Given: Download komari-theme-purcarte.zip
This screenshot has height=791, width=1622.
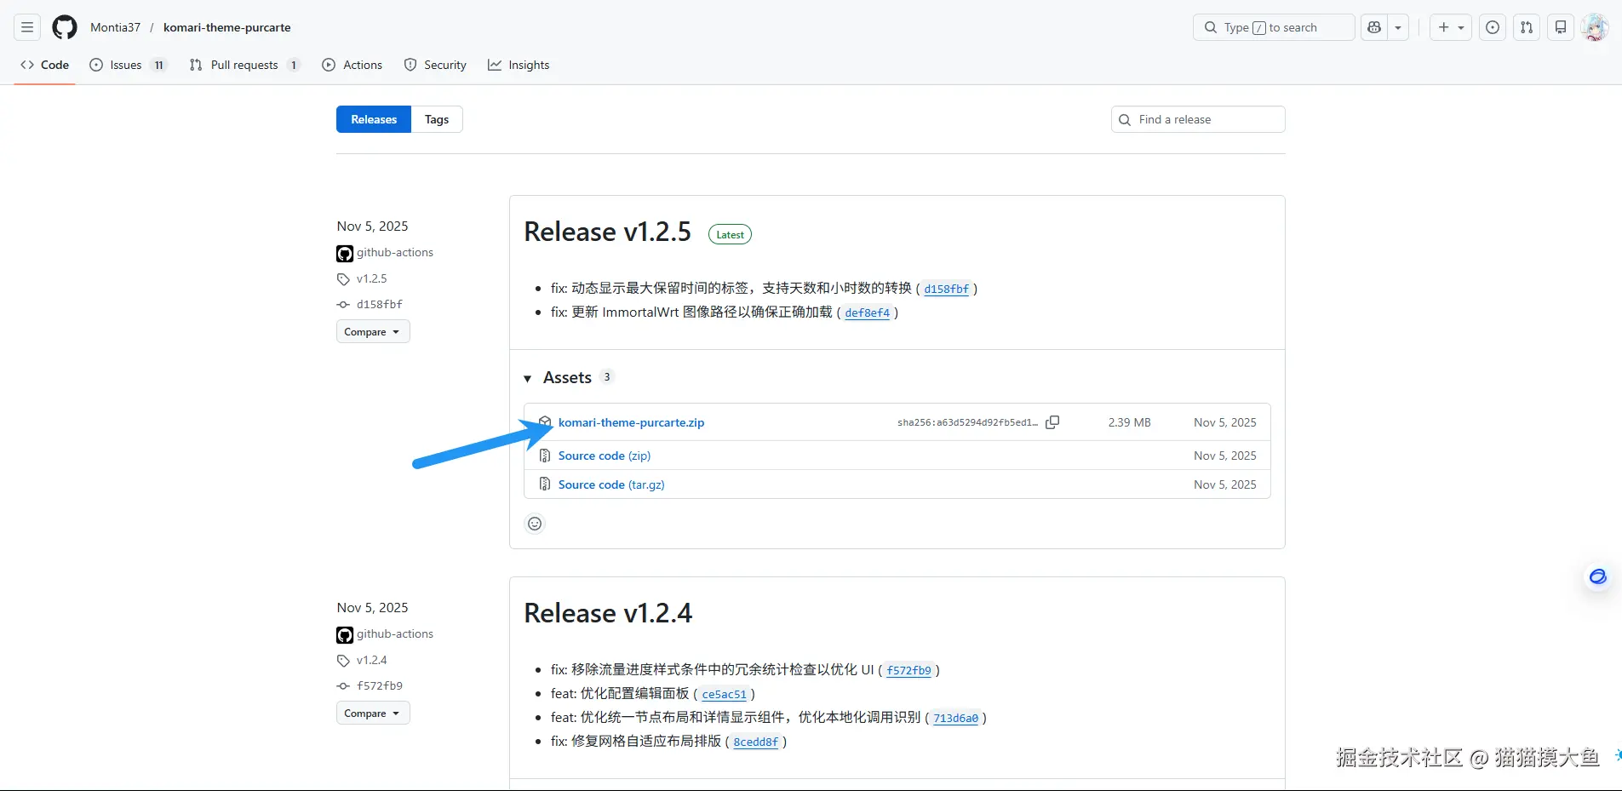Looking at the screenshot, I should tap(631, 422).
